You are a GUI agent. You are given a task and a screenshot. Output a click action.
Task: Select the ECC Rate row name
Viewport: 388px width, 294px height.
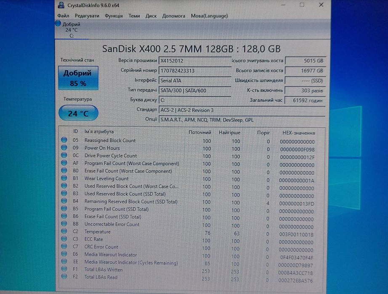coord(93,239)
